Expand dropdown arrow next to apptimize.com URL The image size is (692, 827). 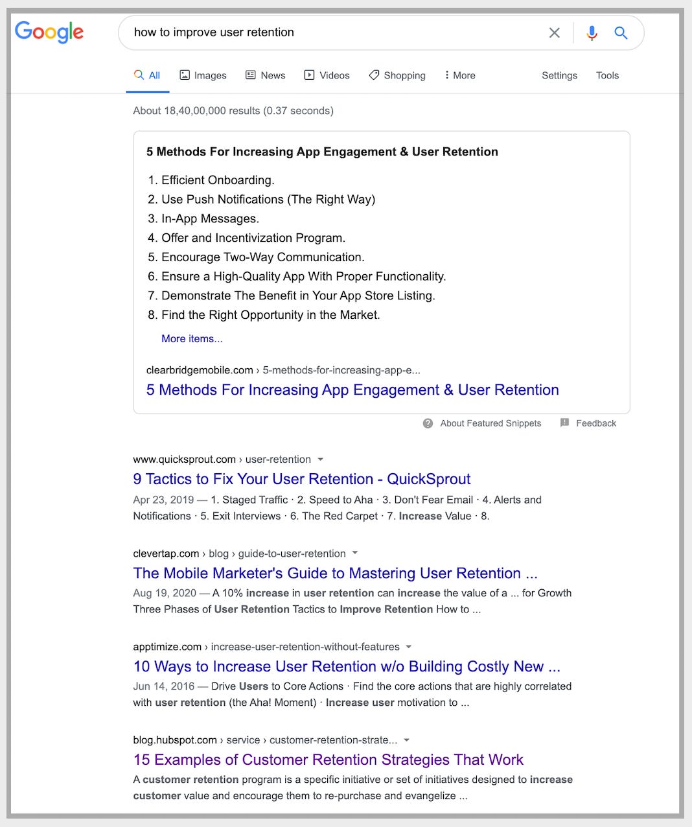[x=408, y=647]
